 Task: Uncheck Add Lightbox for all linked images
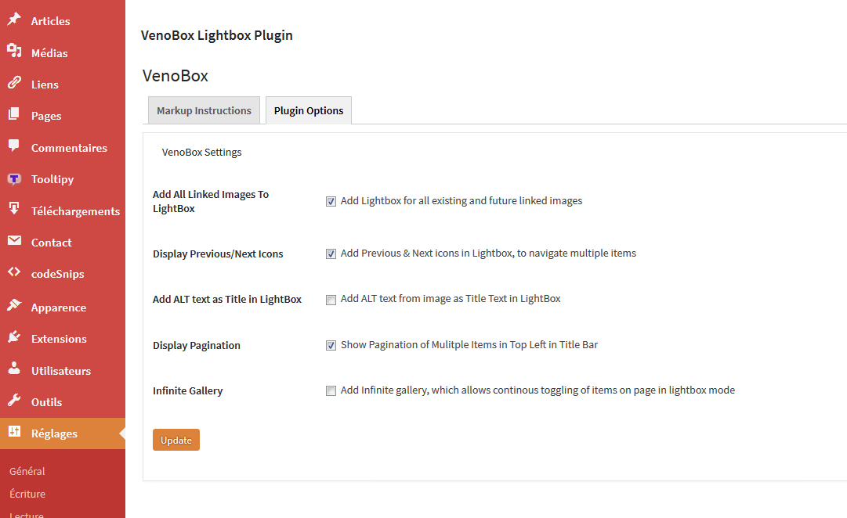coord(331,201)
